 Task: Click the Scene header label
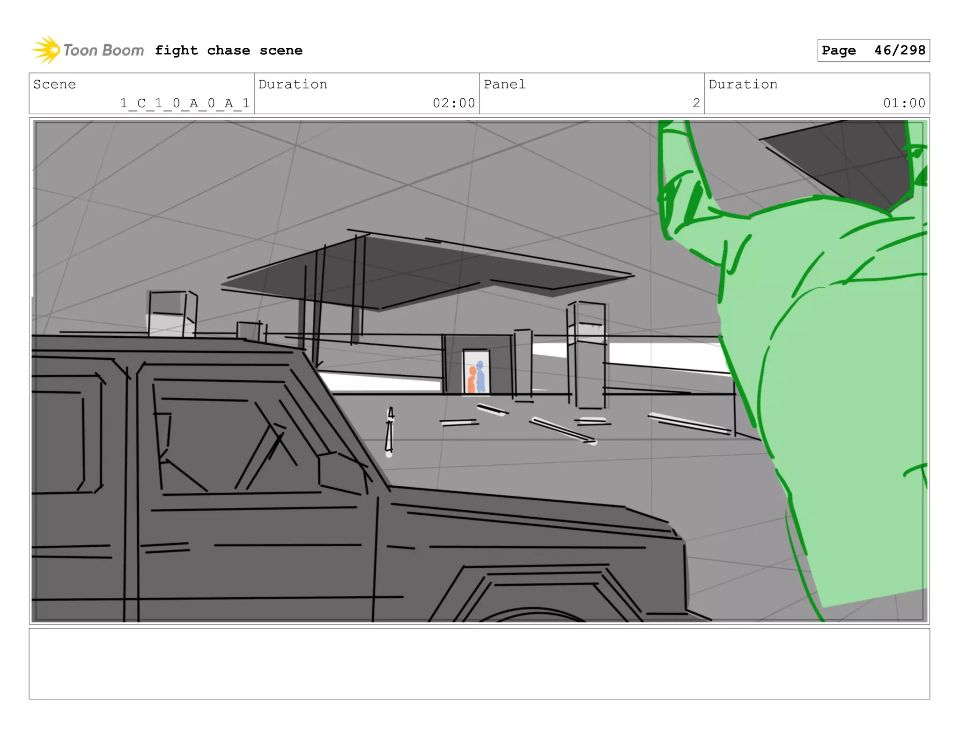tap(54, 84)
